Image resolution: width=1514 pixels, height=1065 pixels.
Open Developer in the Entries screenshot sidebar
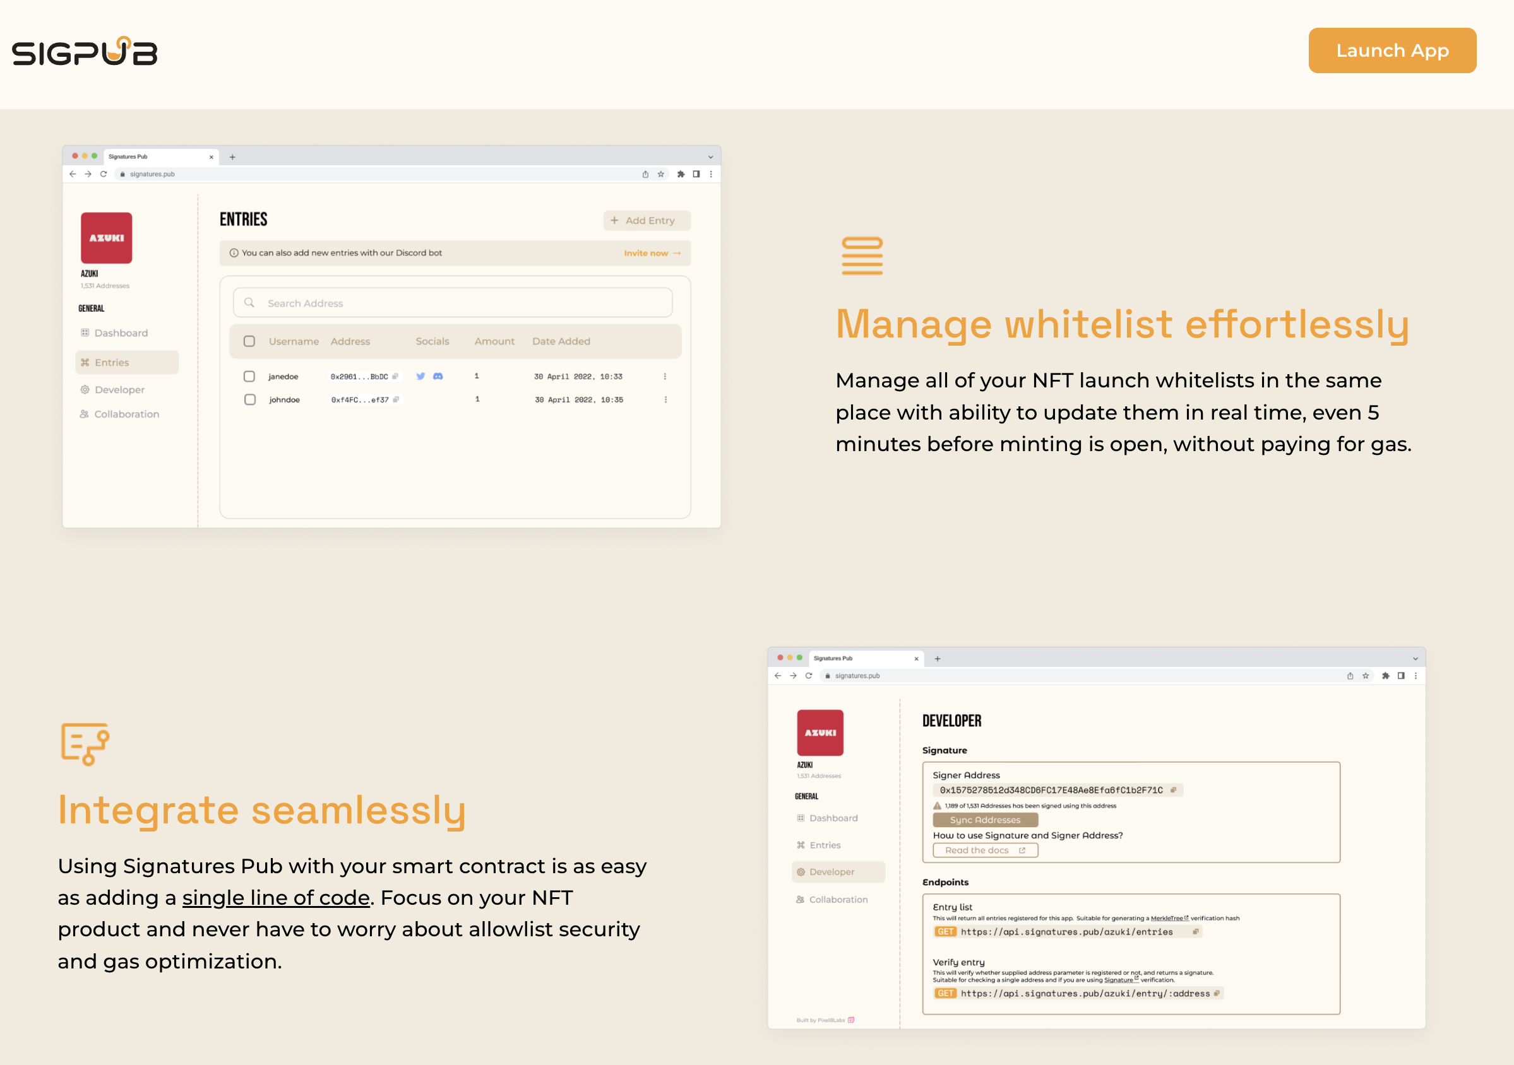[x=113, y=389]
